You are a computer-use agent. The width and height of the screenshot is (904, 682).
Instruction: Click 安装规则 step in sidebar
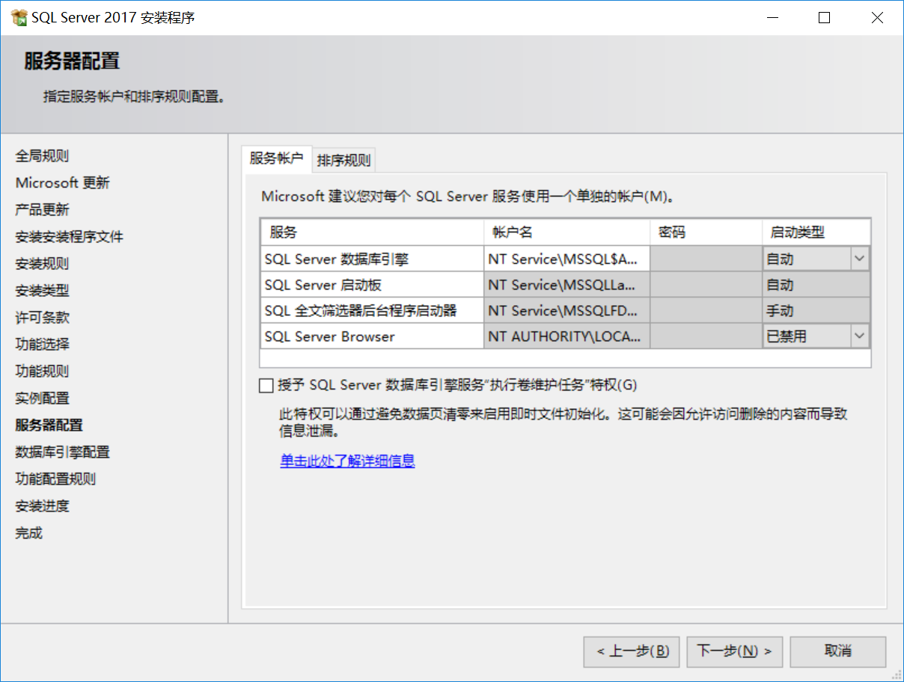click(43, 264)
